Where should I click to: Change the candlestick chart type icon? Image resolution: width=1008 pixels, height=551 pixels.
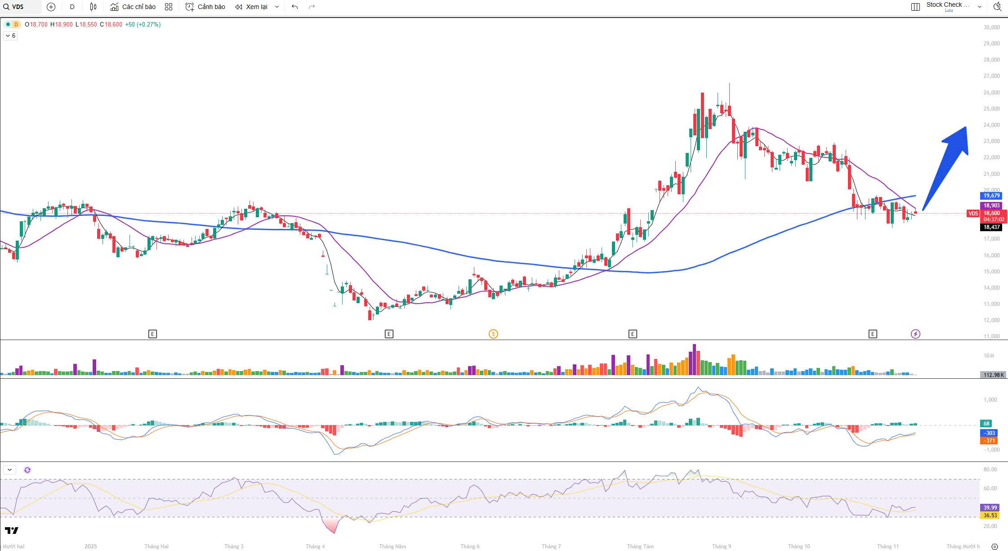[93, 7]
